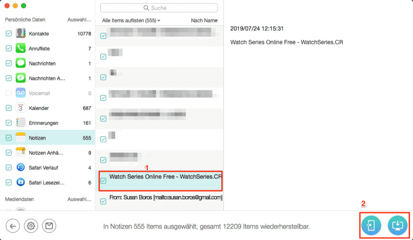Viewport: 413px width, 240px height.
Task: Select the Kalender category row
Action: click(47, 108)
